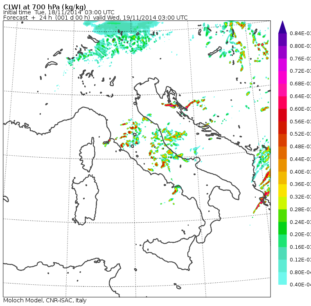Click the colorbar segment between 0.48E-03 and 0.52E-03
This screenshot has height=306, width=311.
[282, 140]
